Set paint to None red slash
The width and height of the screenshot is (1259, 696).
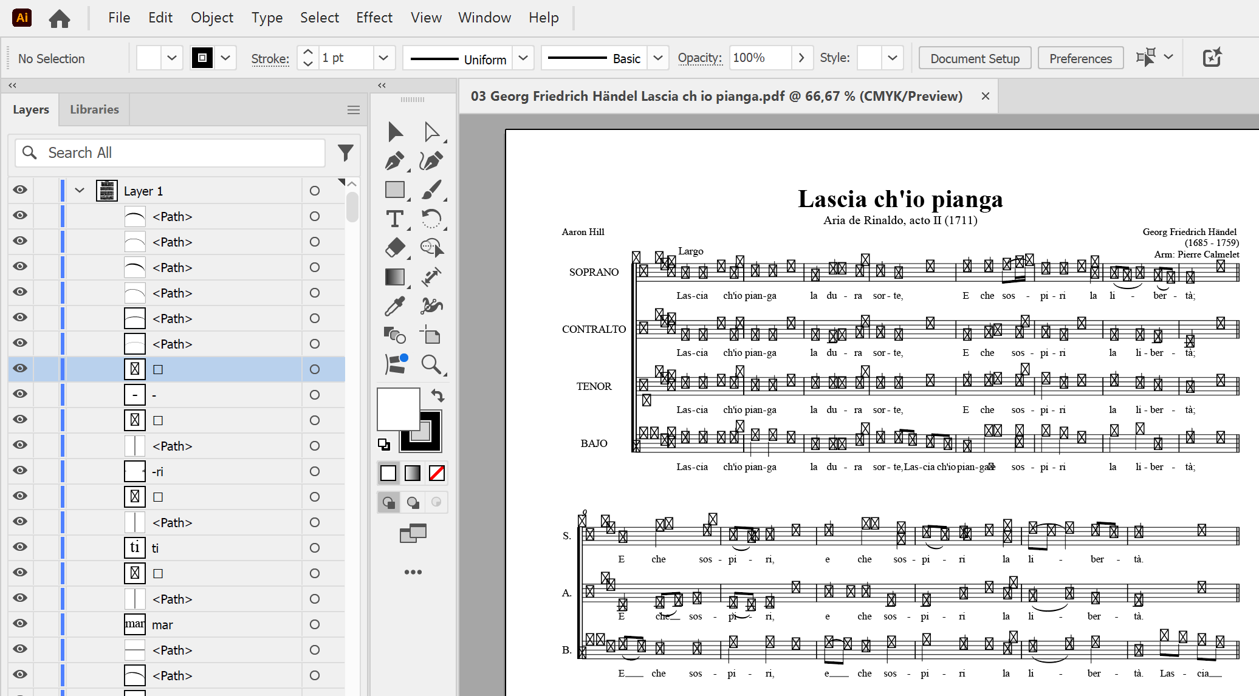tap(436, 473)
